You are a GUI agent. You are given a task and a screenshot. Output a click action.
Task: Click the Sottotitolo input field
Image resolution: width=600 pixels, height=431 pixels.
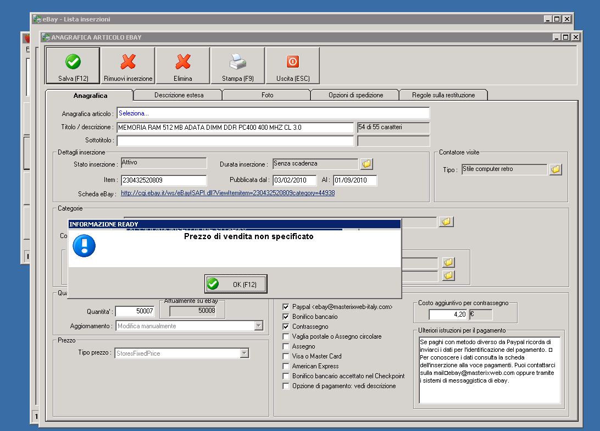point(235,141)
